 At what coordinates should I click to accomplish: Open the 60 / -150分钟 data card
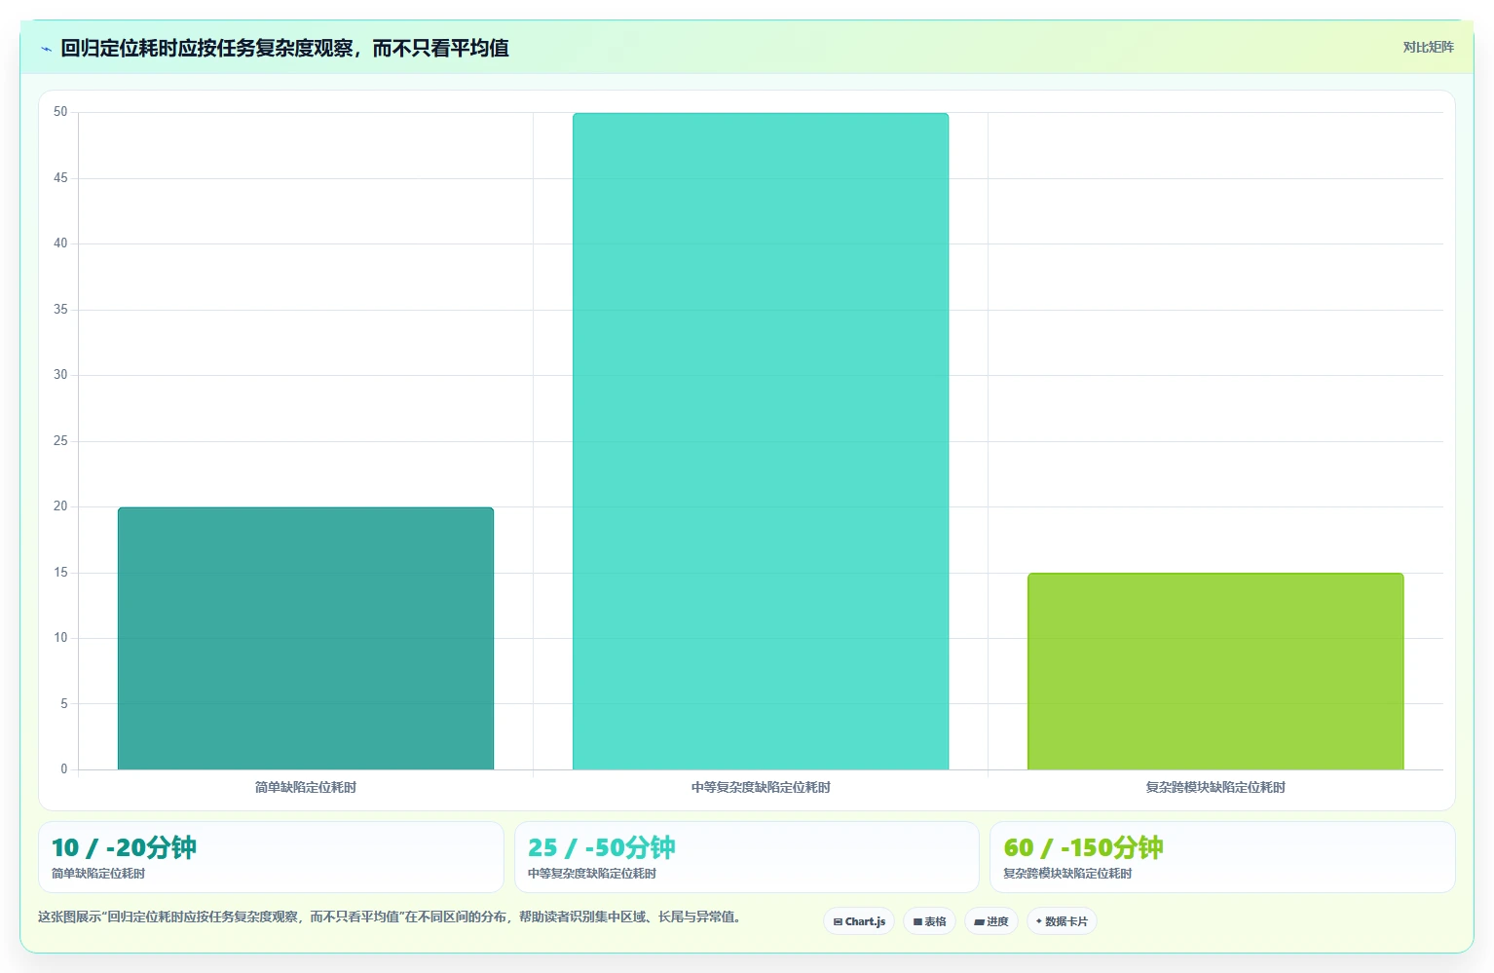1222,857
